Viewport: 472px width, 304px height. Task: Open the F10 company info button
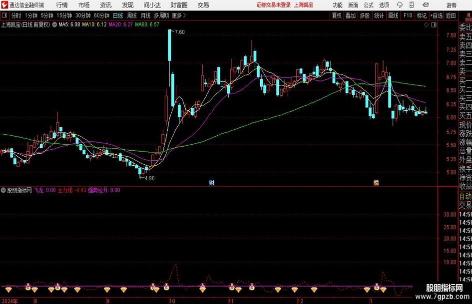coord(408,15)
